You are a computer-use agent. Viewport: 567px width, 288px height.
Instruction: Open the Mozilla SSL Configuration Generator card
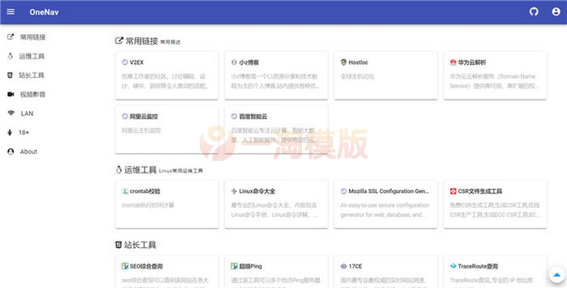(x=386, y=204)
